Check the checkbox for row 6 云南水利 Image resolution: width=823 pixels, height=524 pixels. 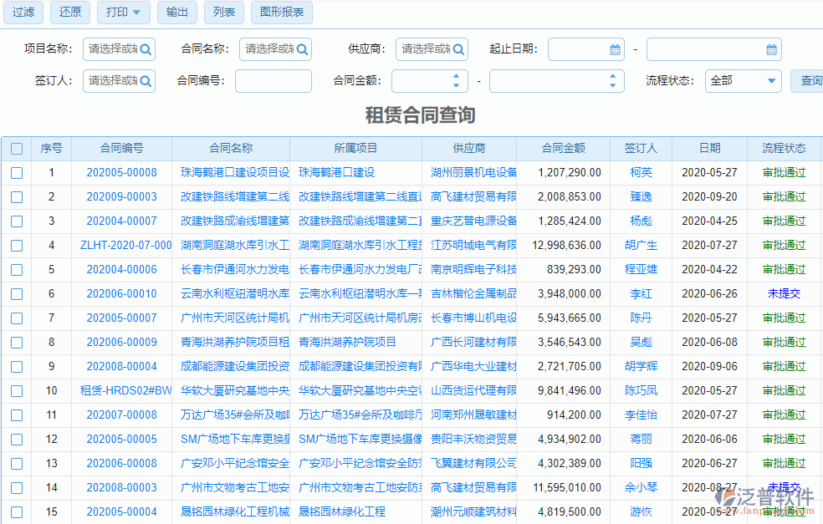pyautogui.click(x=17, y=293)
